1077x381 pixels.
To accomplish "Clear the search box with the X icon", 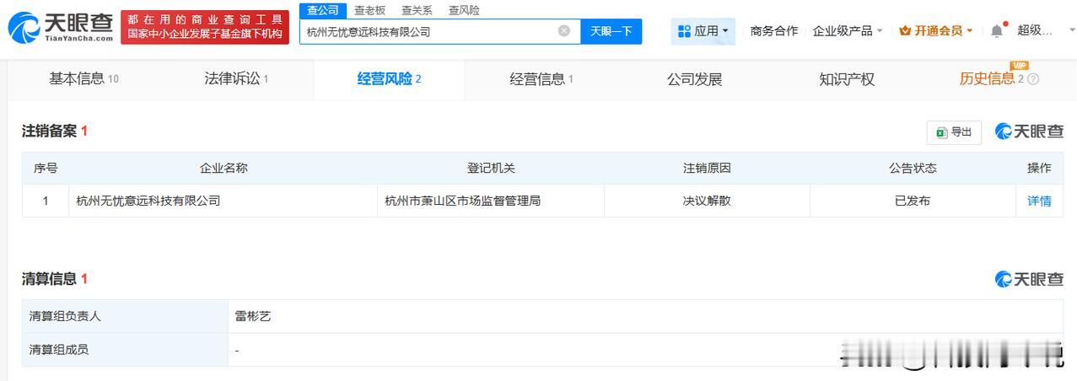I will (x=563, y=31).
